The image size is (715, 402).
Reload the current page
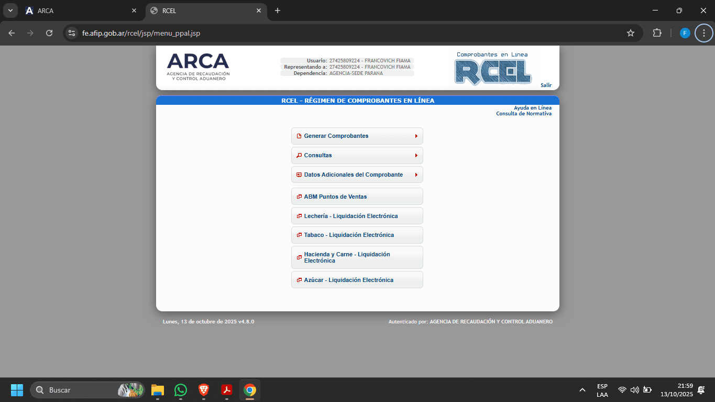pos(49,33)
